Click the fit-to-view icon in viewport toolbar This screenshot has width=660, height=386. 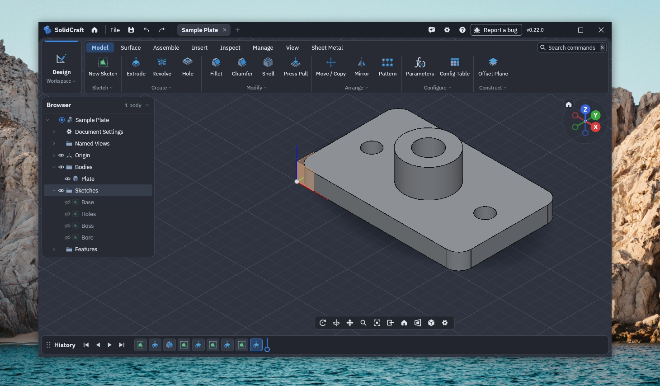(377, 323)
